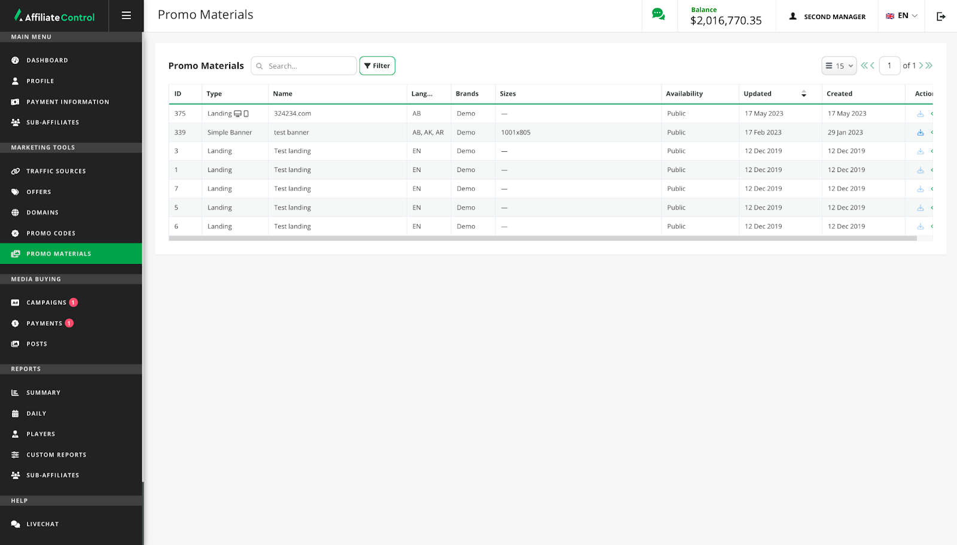Click the page number input box
The width and height of the screenshot is (957, 545).
[x=889, y=66]
